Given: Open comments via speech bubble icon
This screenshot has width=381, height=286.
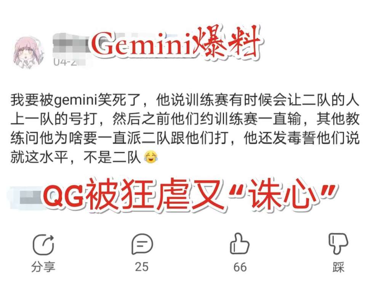Looking at the screenshot, I should tap(142, 244).
